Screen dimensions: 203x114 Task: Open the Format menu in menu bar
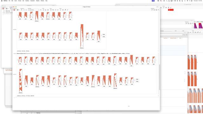(20, 1)
